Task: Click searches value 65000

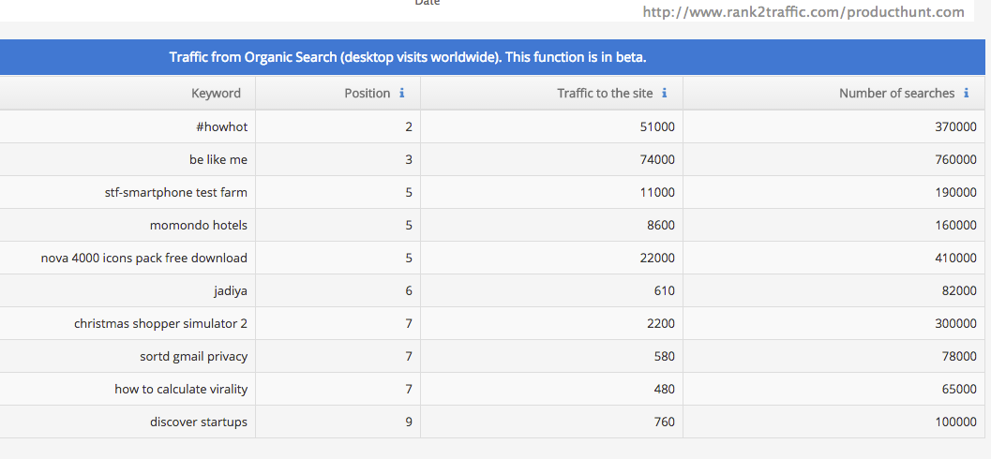Action: pos(959,390)
